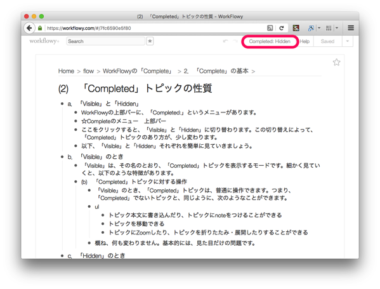Click bullet of item c.「Hidden」のとき

click(62, 255)
